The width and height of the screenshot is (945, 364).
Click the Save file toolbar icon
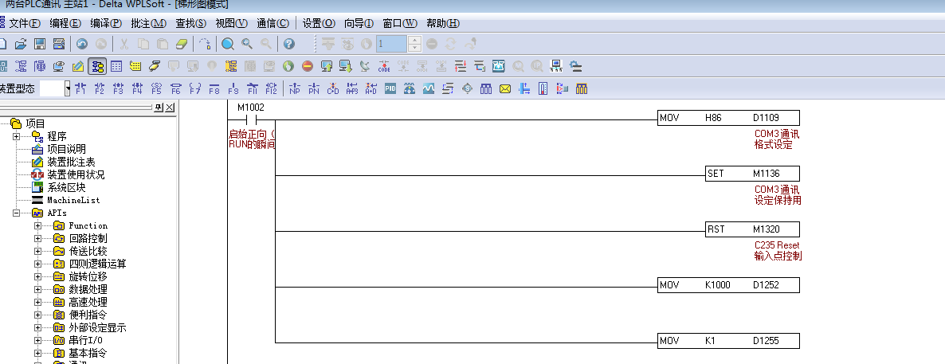click(39, 44)
